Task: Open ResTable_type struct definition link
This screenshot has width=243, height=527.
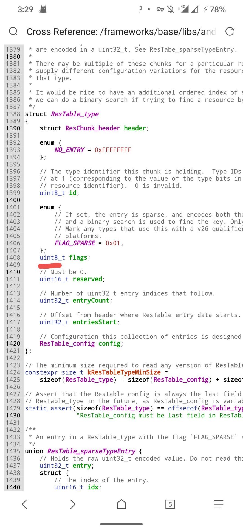Action: tap(75, 114)
